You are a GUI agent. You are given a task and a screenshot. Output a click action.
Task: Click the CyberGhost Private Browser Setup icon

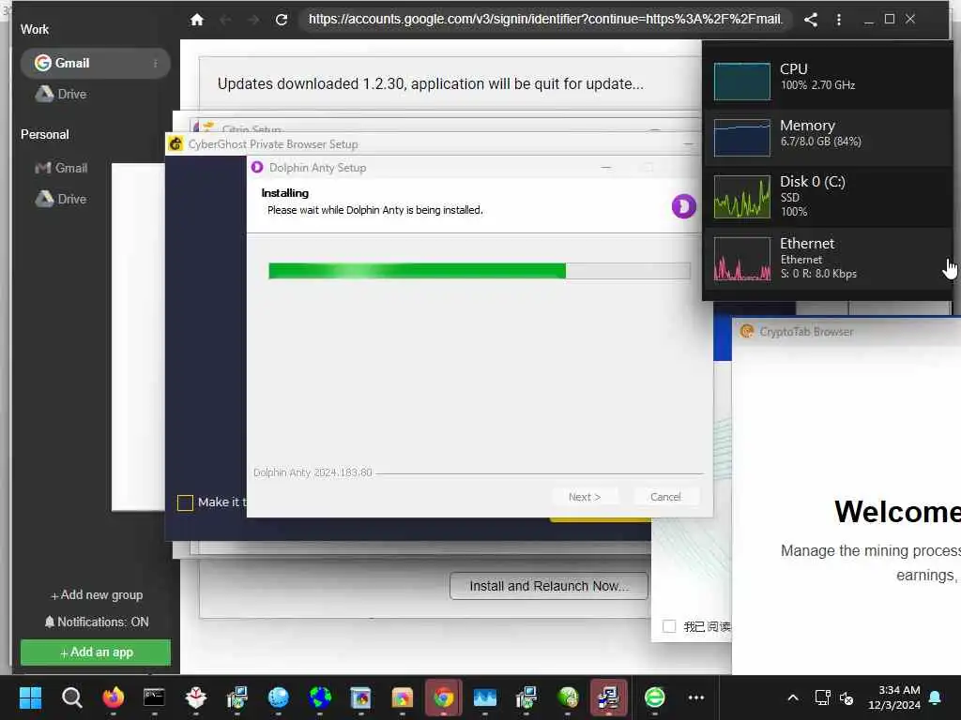click(x=175, y=143)
